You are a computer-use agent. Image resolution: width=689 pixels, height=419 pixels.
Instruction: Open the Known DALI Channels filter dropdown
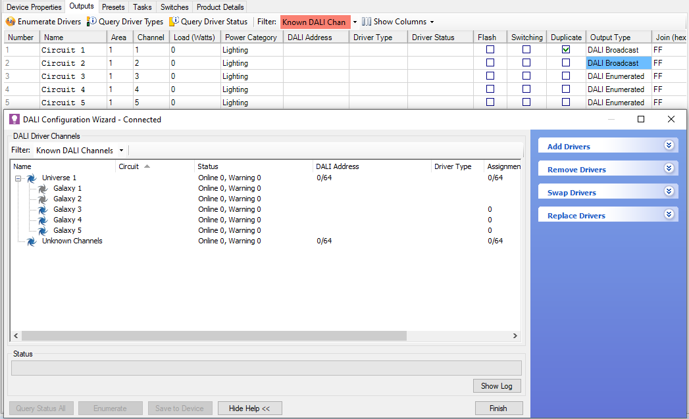pyautogui.click(x=121, y=151)
